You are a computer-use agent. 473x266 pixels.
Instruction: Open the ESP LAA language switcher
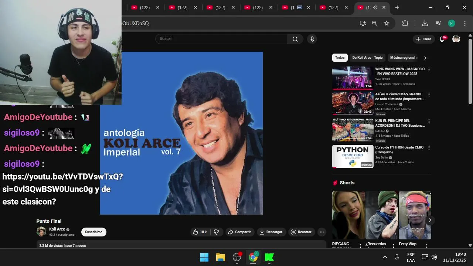411,258
